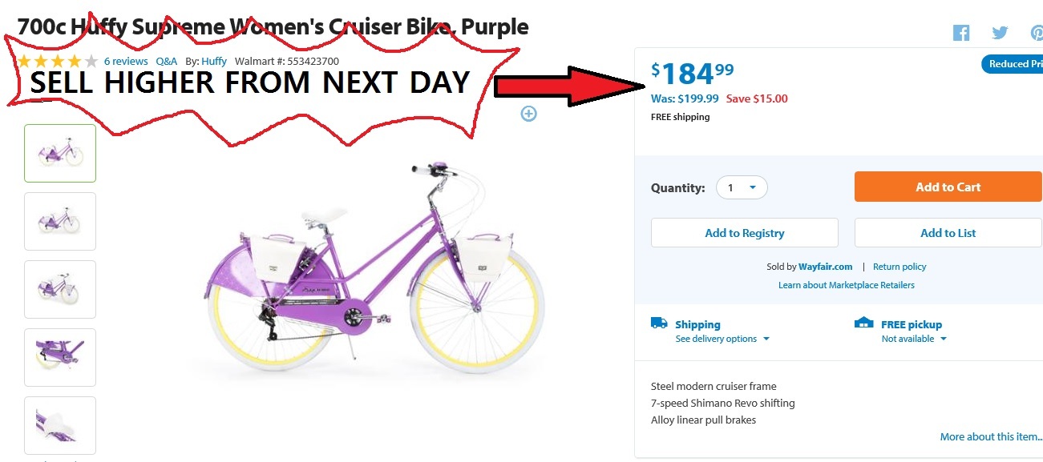Click the zoom plus icon above image
This screenshot has height=462, width=1043.
point(528,114)
